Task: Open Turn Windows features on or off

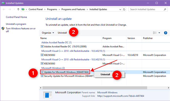Action: [20, 30]
